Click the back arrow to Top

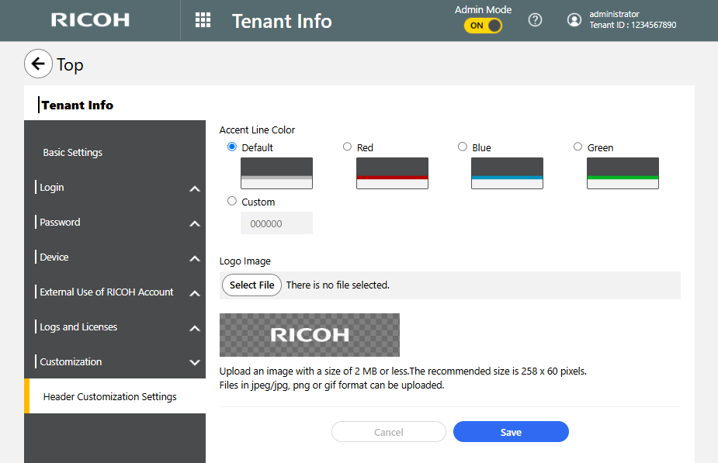(38, 64)
